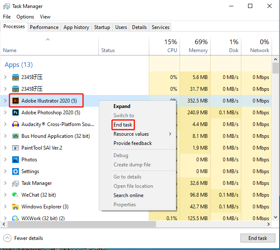Expand the Adobe Illustrator 2020 process group
This screenshot has width=280, height=250.
tap(5, 101)
